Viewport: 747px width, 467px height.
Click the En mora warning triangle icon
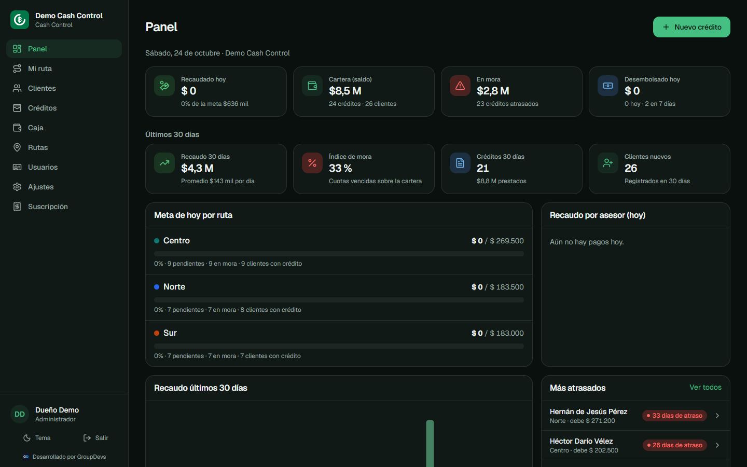pyautogui.click(x=460, y=86)
